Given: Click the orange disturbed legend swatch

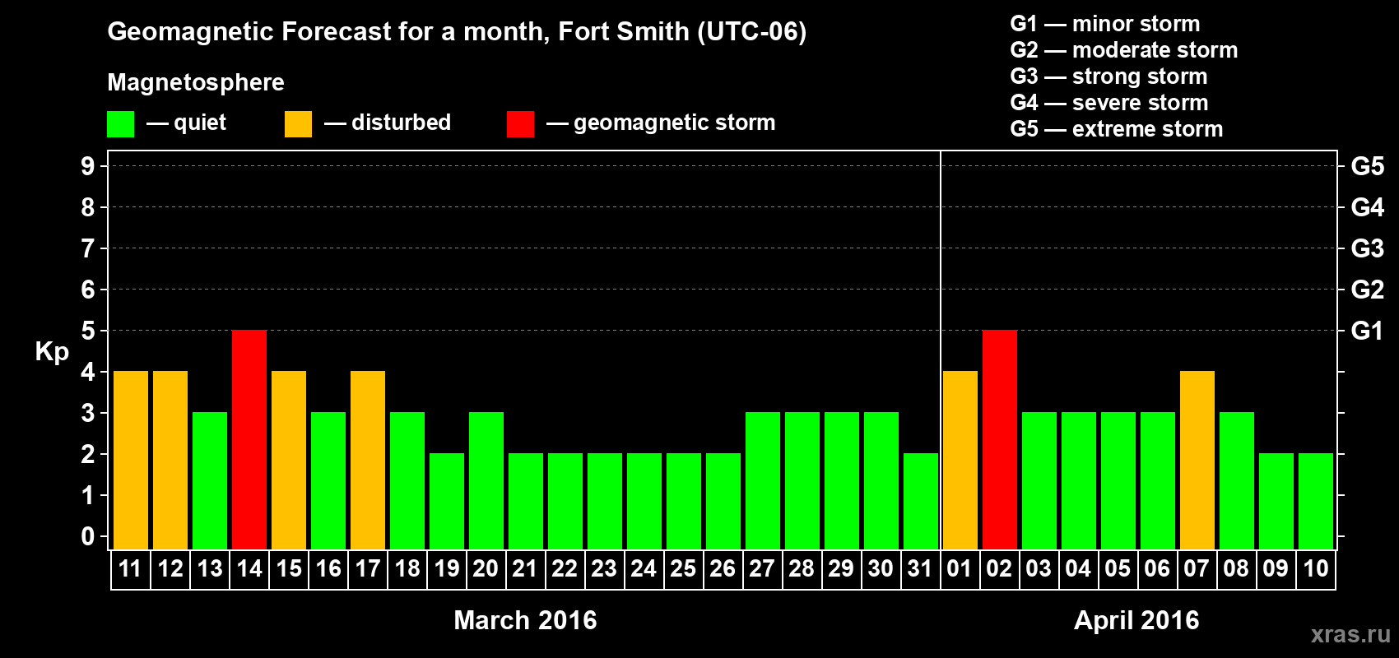Looking at the screenshot, I should tap(298, 124).
